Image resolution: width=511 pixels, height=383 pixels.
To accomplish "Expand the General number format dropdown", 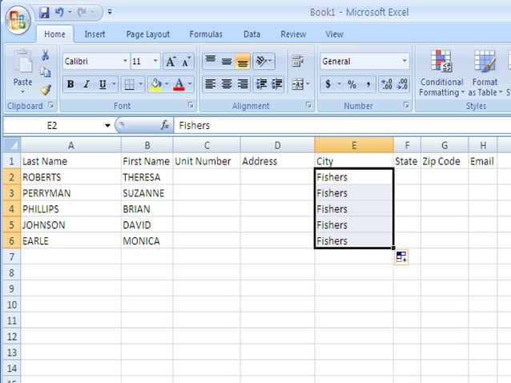I will (x=404, y=61).
